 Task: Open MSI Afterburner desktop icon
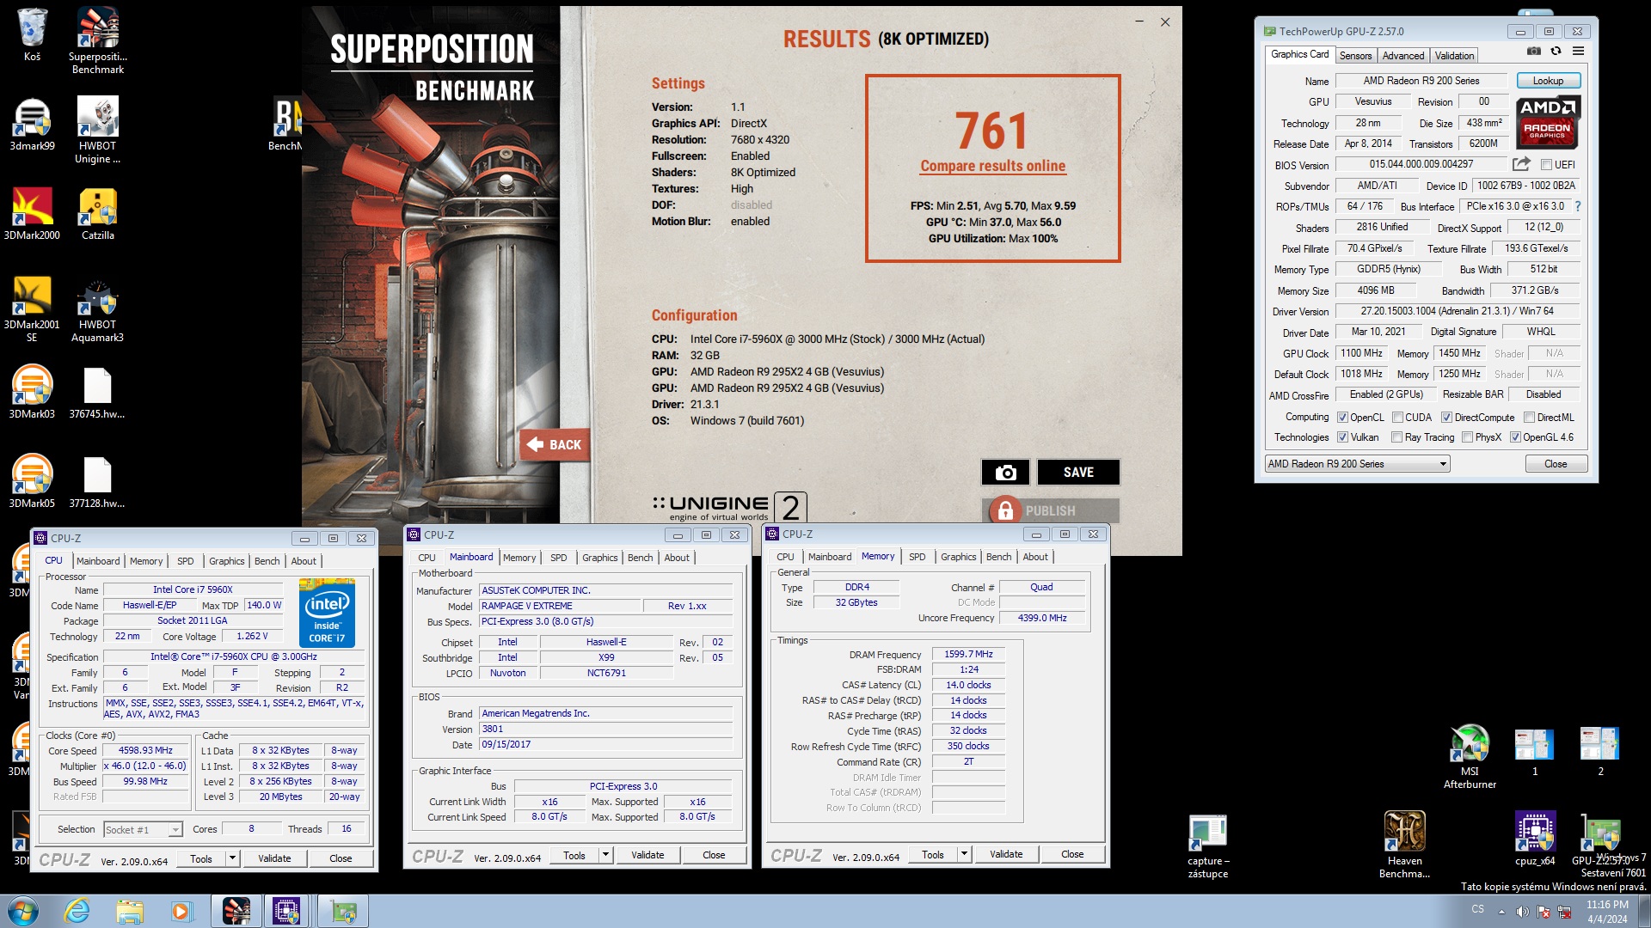(x=1470, y=757)
